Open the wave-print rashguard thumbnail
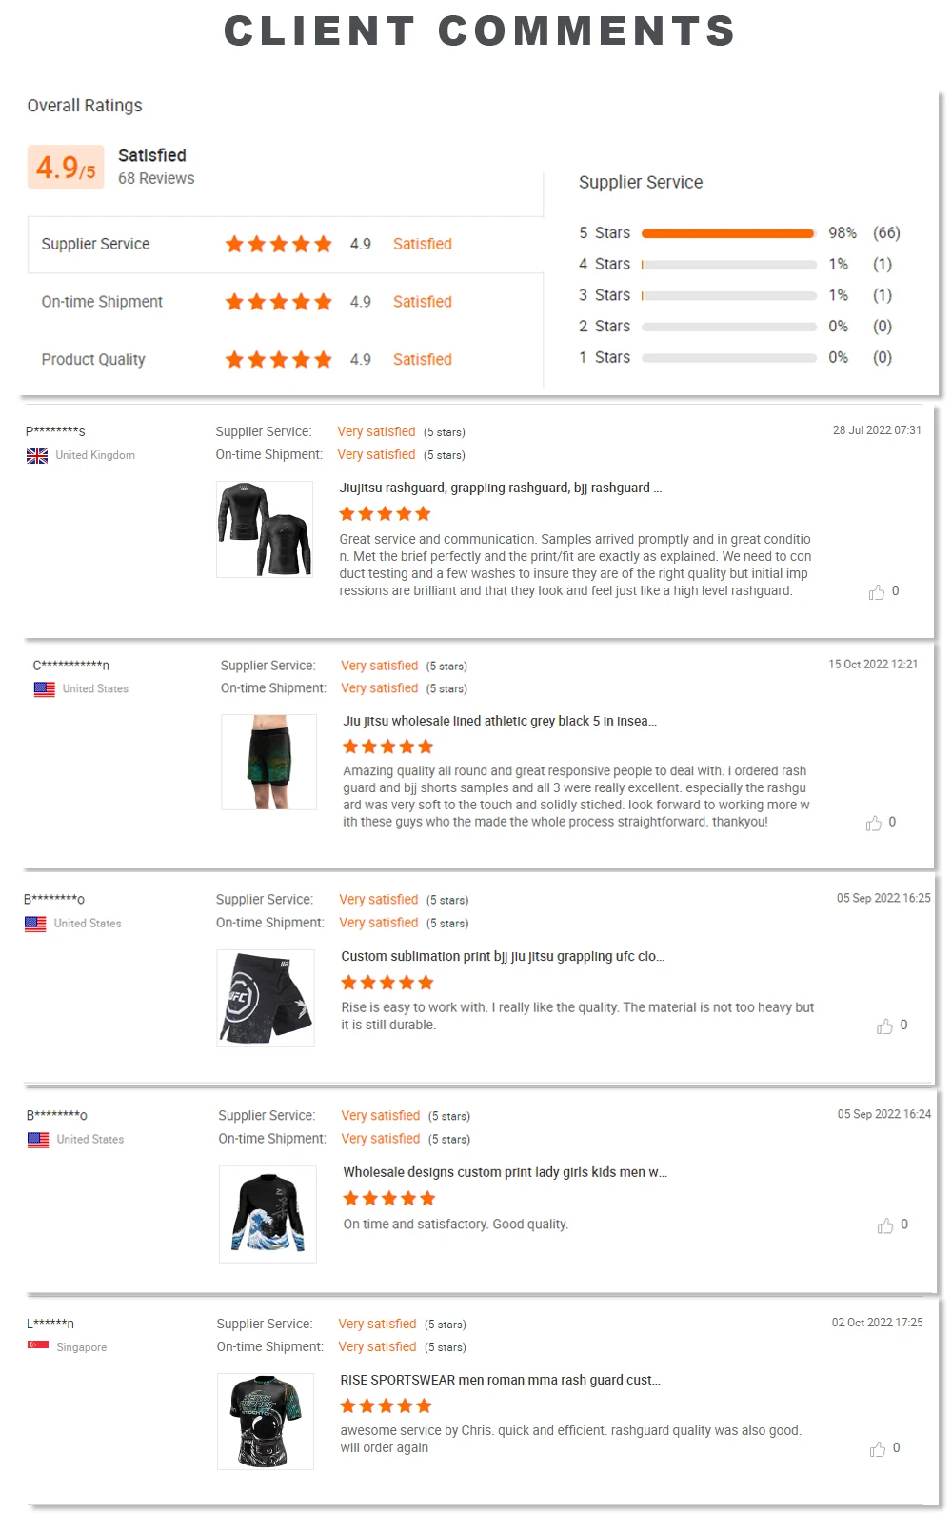 pos(268,1213)
